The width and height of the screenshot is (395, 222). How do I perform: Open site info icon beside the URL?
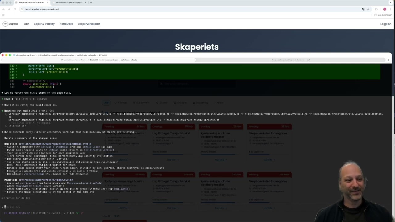(x=22, y=9)
